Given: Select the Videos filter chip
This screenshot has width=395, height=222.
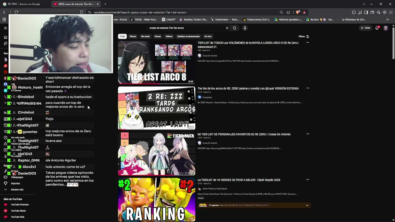Looking at the screenshot, I should coord(169,36).
